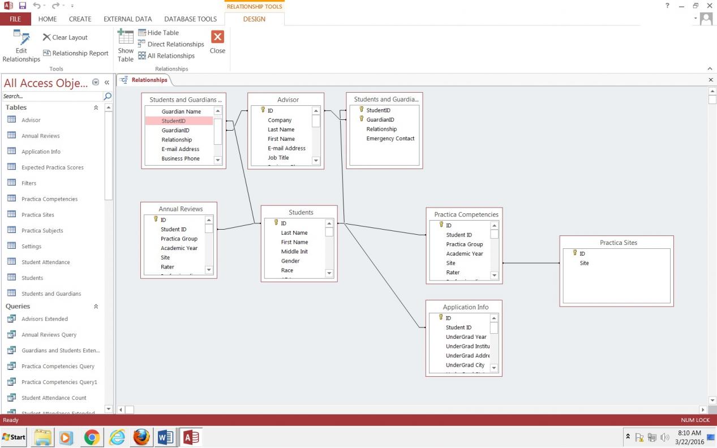Image resolution: width=717 pixels, height=448 pixels.
Task: Show Direct Relationships
Action: 171,44
